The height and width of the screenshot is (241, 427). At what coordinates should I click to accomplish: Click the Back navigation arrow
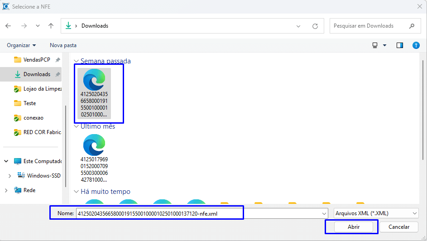8,26
